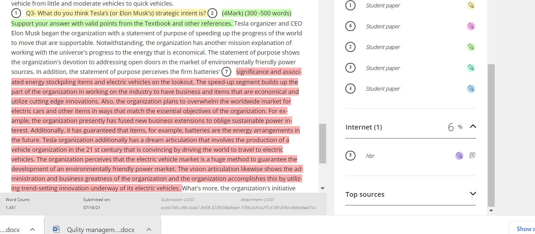
Task: Click the Internet 6 % similarity value
Action: (455, 127)
